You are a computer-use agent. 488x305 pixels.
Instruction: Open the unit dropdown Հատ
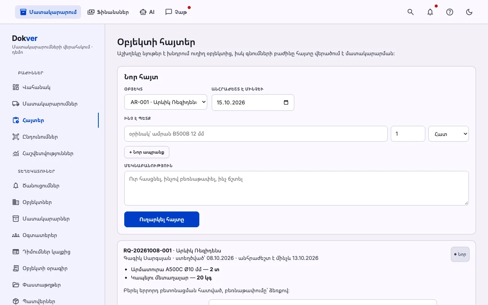click(449, 134)
